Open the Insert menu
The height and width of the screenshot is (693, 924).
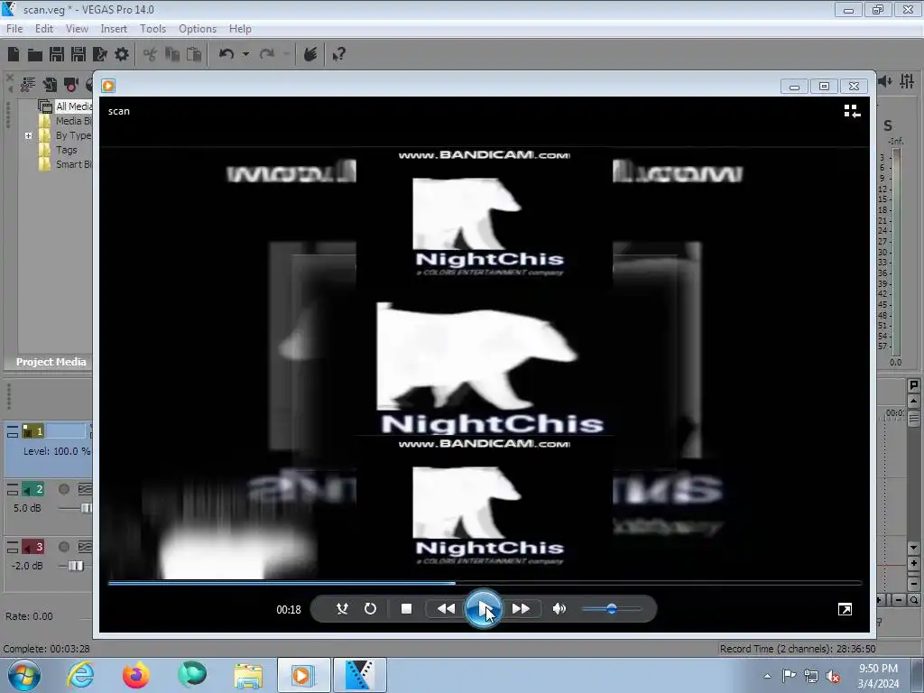114,28
